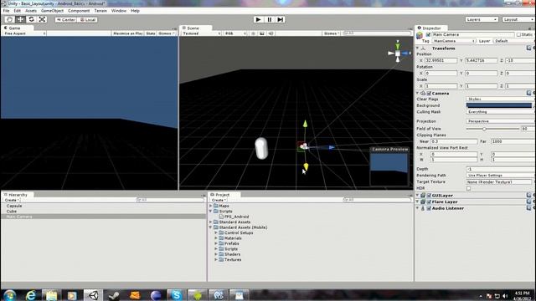Select the Scale transform tool
This screenshot has width=536, height=301.
(x=43, y=19)
